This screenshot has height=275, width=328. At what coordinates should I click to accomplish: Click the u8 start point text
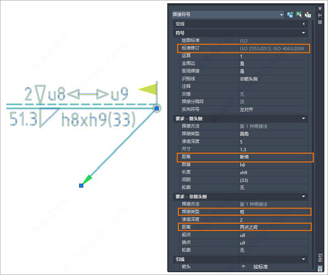56,94
